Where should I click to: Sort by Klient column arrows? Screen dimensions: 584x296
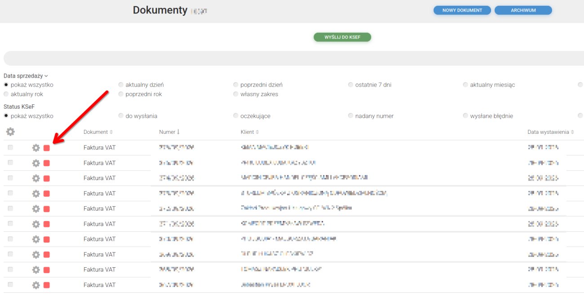pos(257,132)
